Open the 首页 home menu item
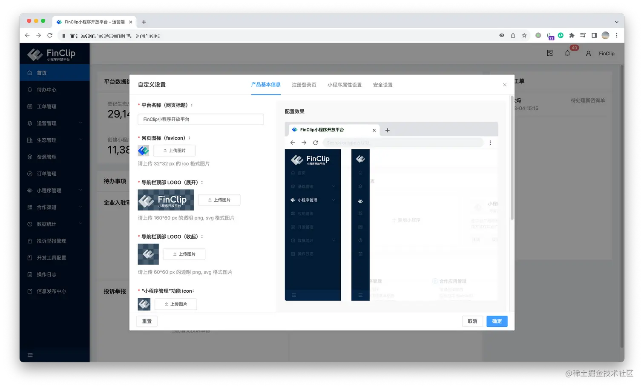 [x=55, y=73]
